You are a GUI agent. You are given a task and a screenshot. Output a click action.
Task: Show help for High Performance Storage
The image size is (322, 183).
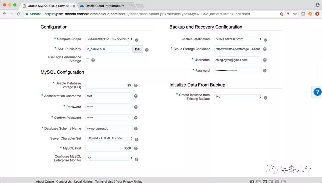click(93, 60)
